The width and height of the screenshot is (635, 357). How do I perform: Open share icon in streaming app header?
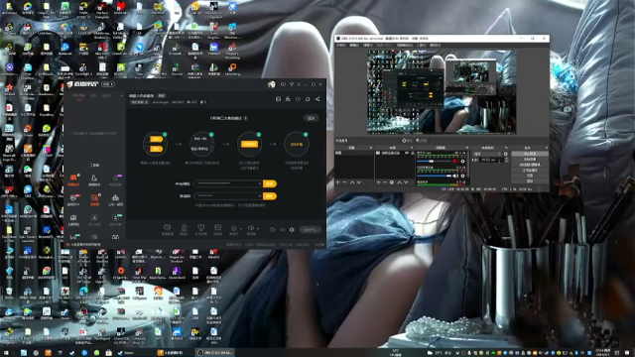pyautogui.click(x=317, y=99)
